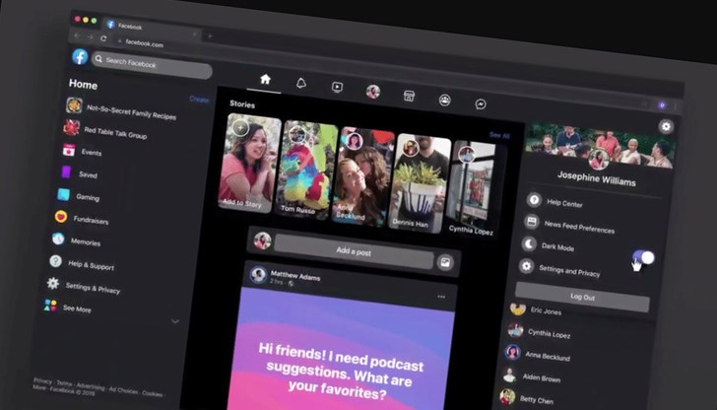Open the Marketplace icon in top navigation
This screenshot has width=717, height=410.
coord(409,96)
